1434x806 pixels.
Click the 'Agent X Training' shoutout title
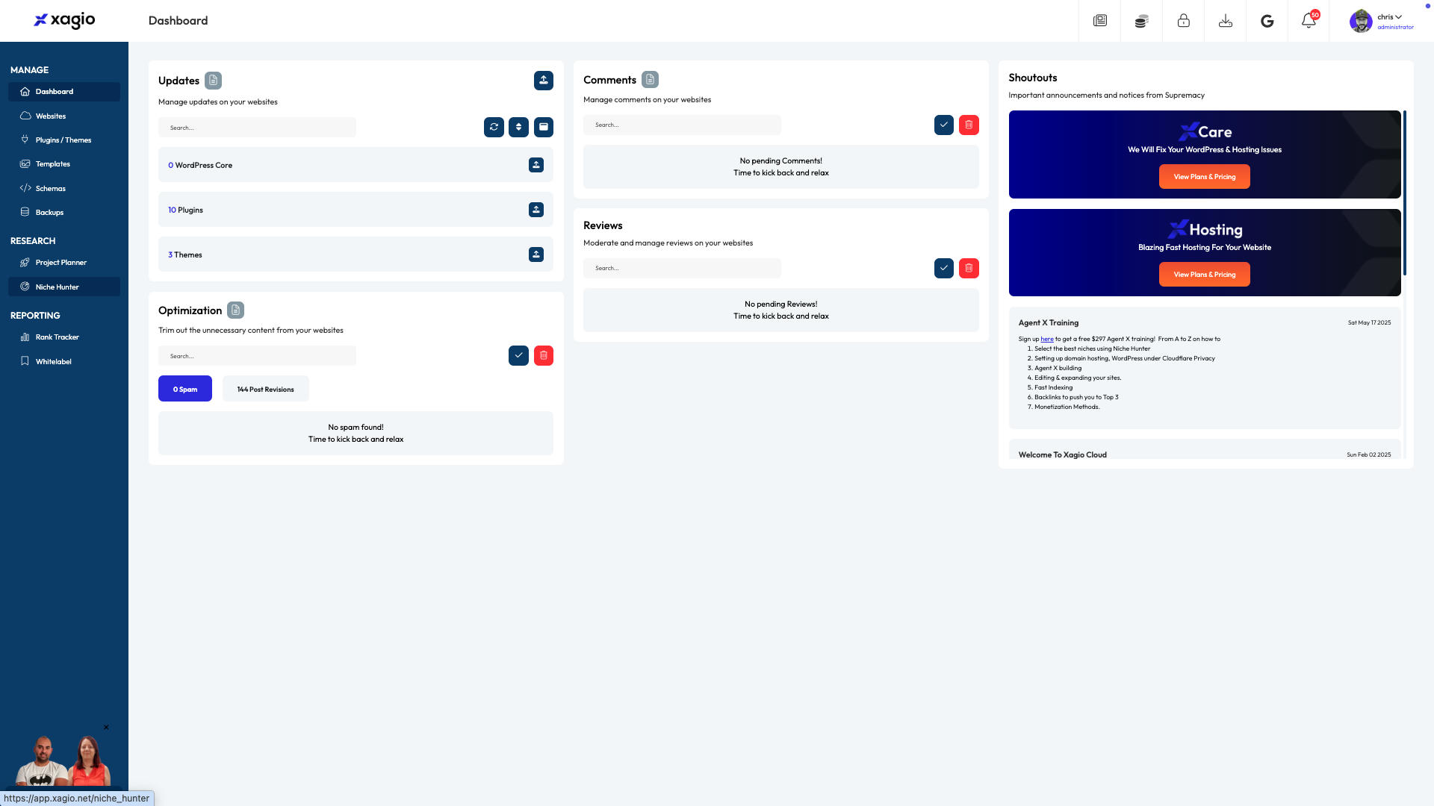tap(1049, 322)
